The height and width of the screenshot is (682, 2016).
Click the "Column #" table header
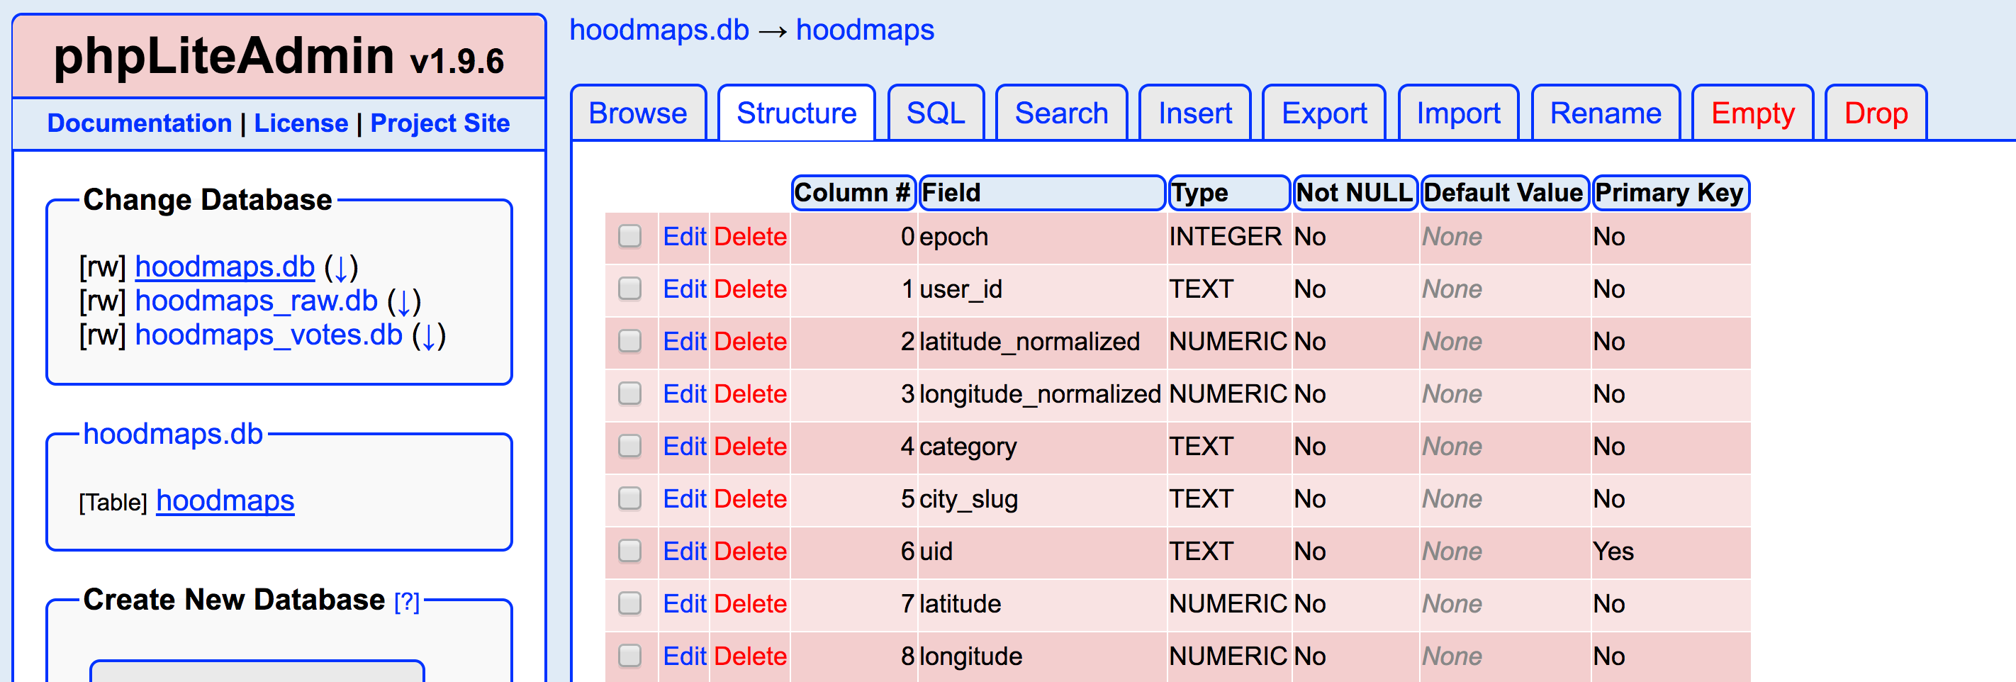[853, 193]
